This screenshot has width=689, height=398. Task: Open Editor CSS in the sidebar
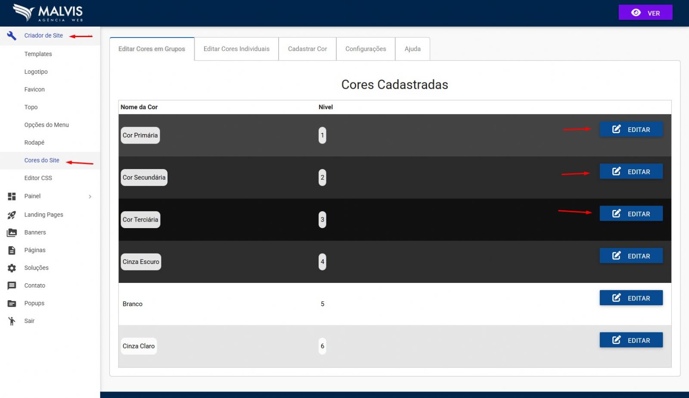[38, 178]
